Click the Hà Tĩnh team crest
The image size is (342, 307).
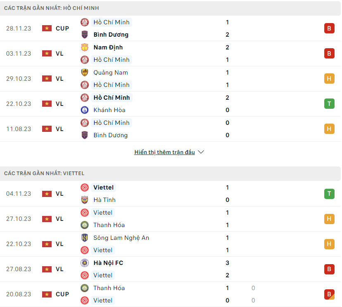pyautogui.click(x=85, y=200)
